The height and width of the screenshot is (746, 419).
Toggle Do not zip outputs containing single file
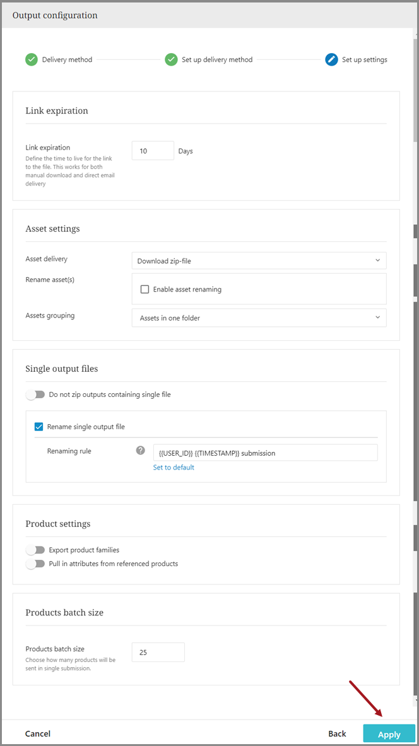pos(35,394)
